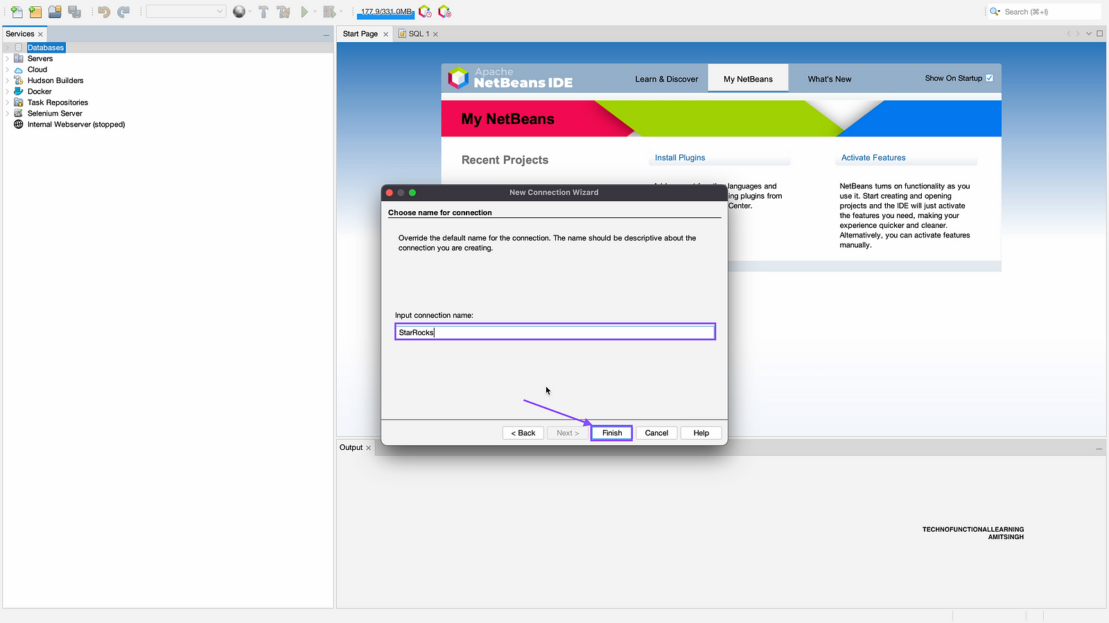
Task: Open the project configuration dropdown in toolbar
Action: [x=186, y=12]
